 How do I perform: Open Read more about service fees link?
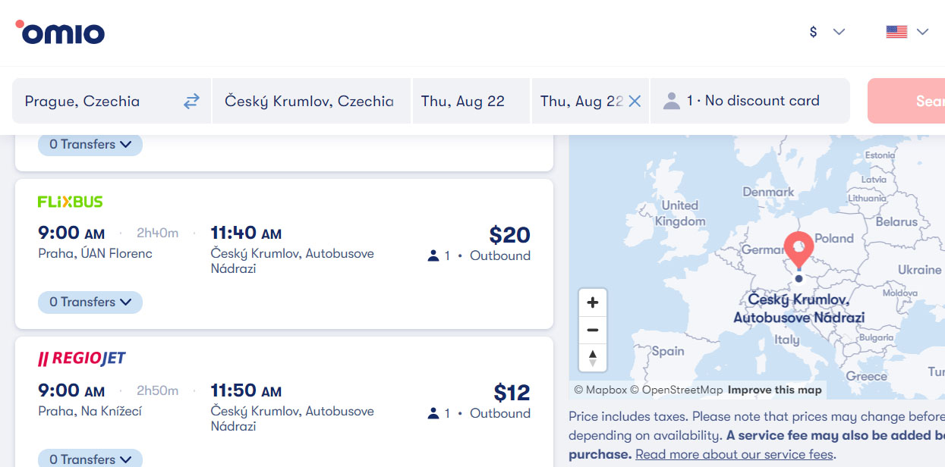pyautogui.click(x=735, y=455)
